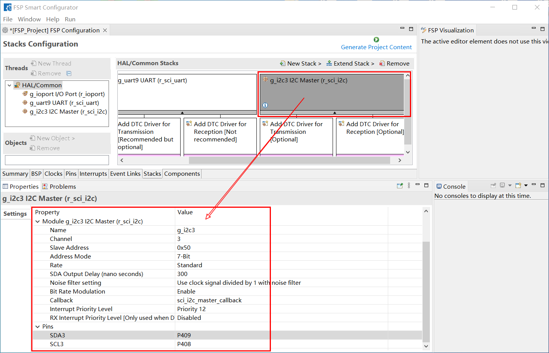Screen dimensions: 549x353
Task: Minimize the Properties view
Action: coord(418,185)
